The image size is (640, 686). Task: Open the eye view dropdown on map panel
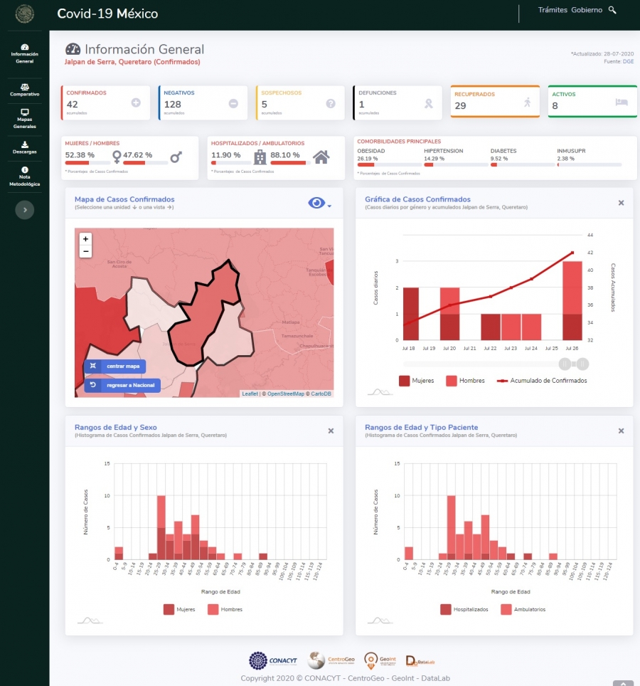click(319, 204)
